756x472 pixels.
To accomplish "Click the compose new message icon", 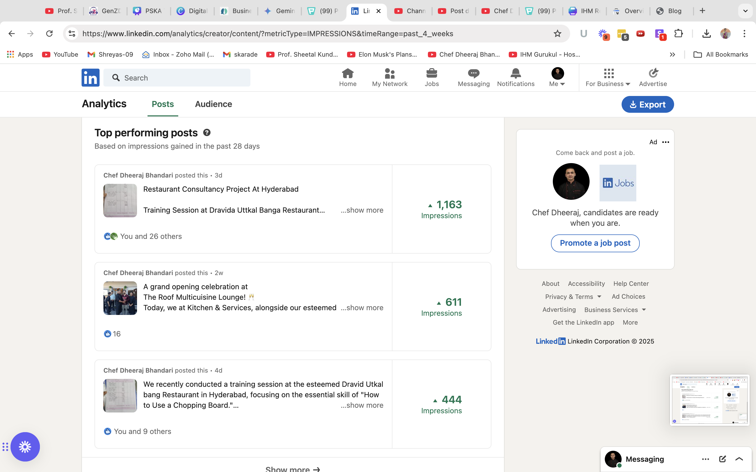I will [723, 459].
